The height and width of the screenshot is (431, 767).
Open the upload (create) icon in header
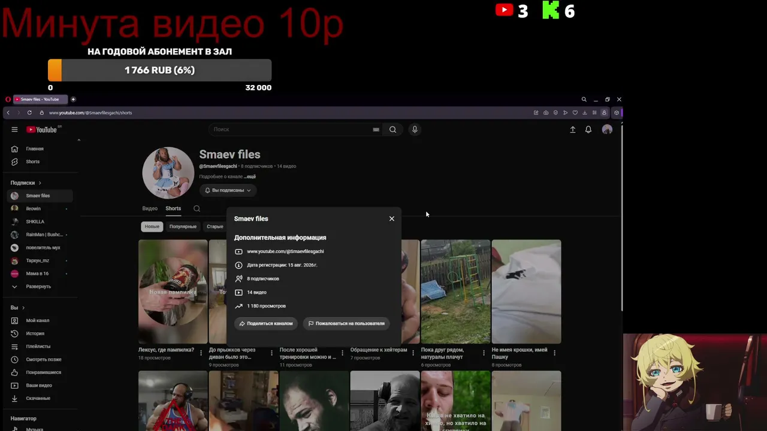click(572, 129)
